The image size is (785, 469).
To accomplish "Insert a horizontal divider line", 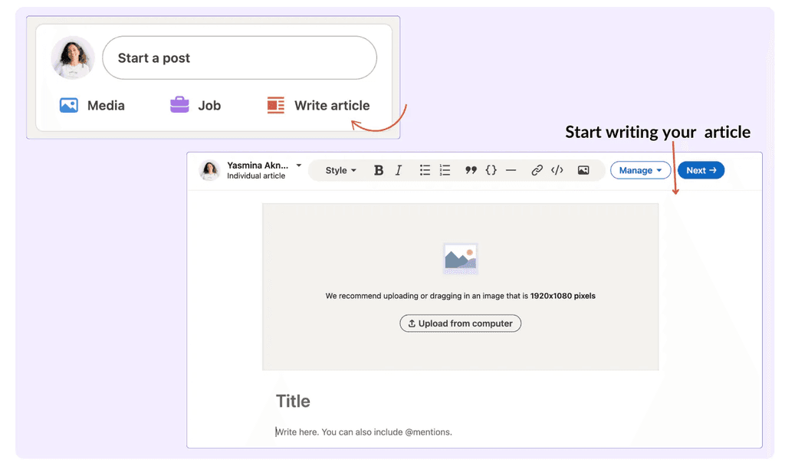I will pos(511,170).
